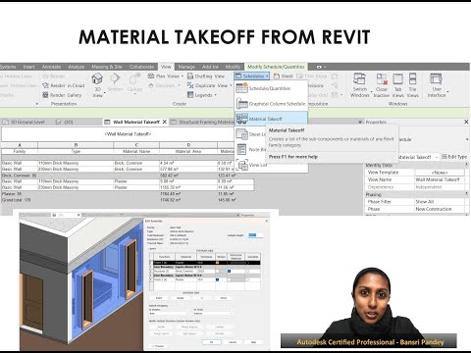Open the 3D View tool icon
This screenshot has height=353, width=471.
click(97, 79)
